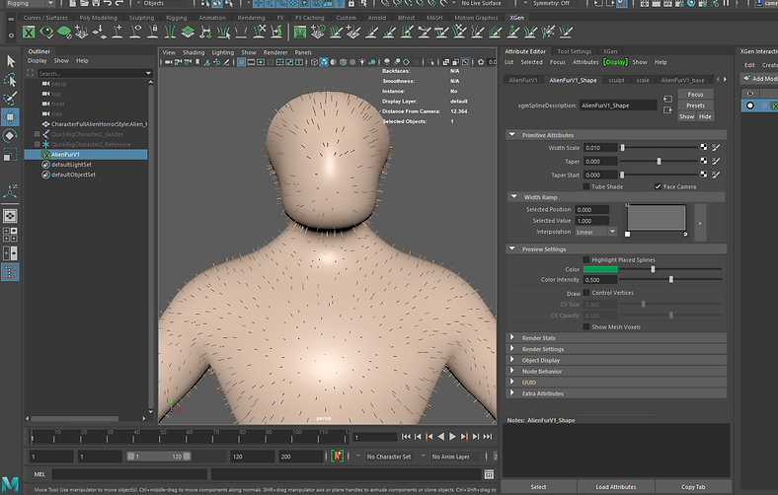
Task: Select the arrow Select tool in toolbox
Action: pyautogui.click(x=11, y=61)
